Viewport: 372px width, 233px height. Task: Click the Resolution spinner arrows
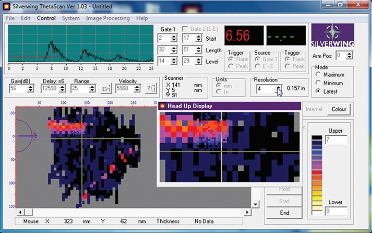[279, 89]
